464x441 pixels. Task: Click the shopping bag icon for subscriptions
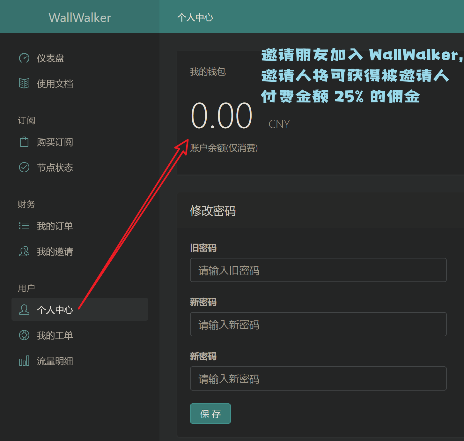24,142
